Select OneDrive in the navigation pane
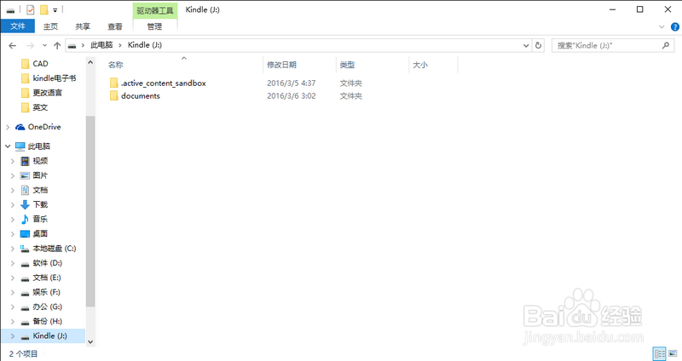This screenshot has height=361, width=682. [44, 127]
